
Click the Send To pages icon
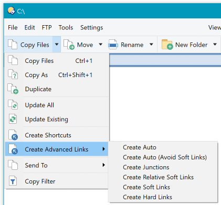(13, 165)
